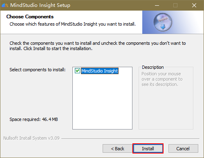204x158 pixels.
Task: Click the Choose Components heading
Action: [x=30, y=17]
